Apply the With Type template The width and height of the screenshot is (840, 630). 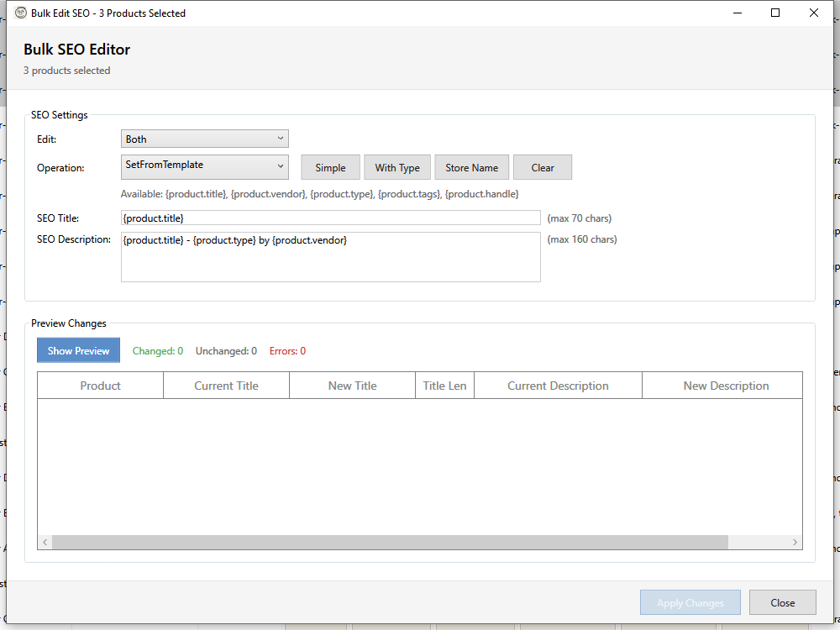click(x=397, y=166)
